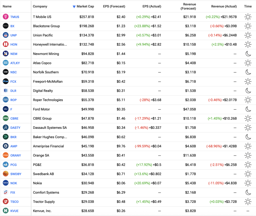Select the Norfolk Southern company name
The height and width of the screenshot is (216, 256).
46,72
